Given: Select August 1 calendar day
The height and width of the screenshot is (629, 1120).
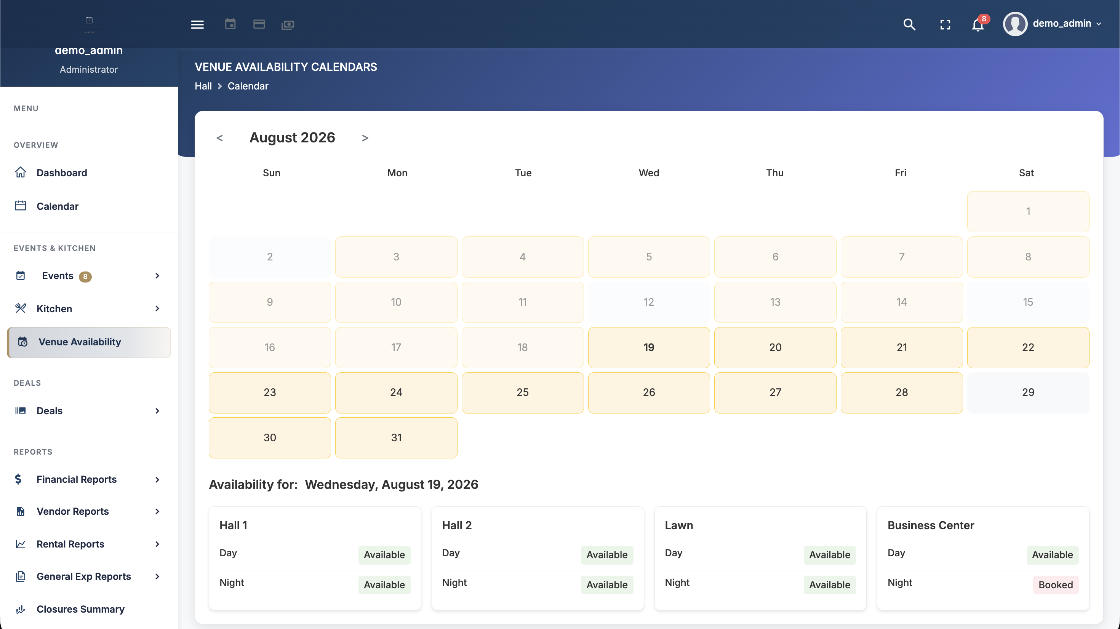Looking at the screenshot, I should pyautogui.click(x=1028, y=211).
